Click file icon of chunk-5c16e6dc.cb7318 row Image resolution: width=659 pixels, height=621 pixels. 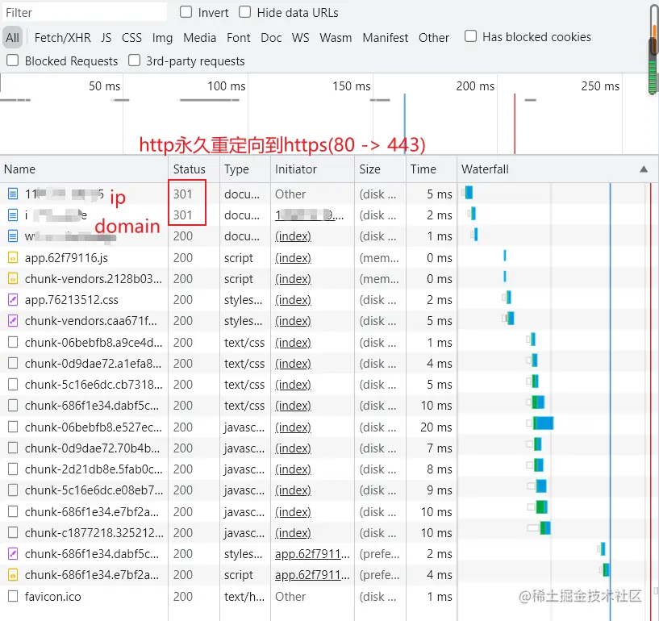(x=13, y=385)
